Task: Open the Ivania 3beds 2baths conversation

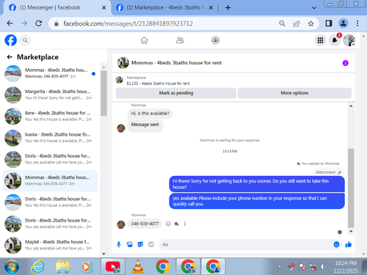Action: [x=50, y=138]
